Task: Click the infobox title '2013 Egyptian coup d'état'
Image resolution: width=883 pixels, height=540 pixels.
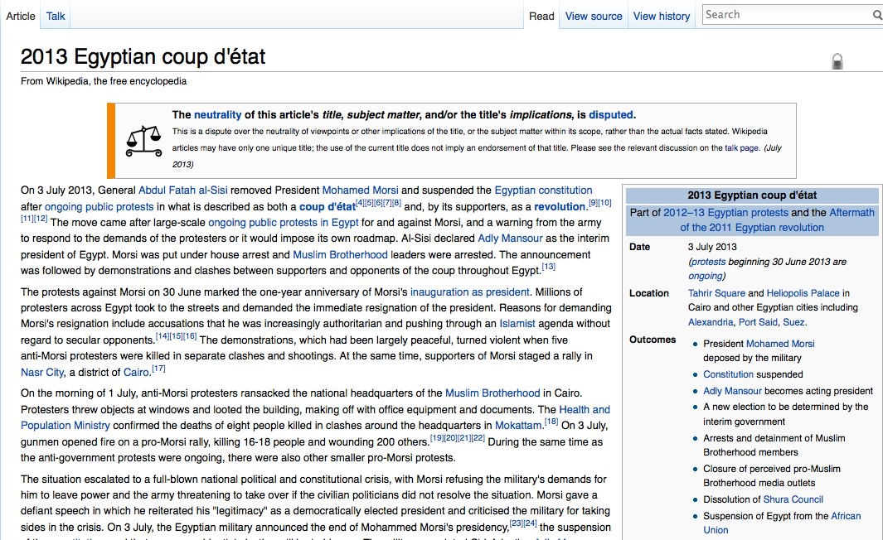Action: click(752, 195)
